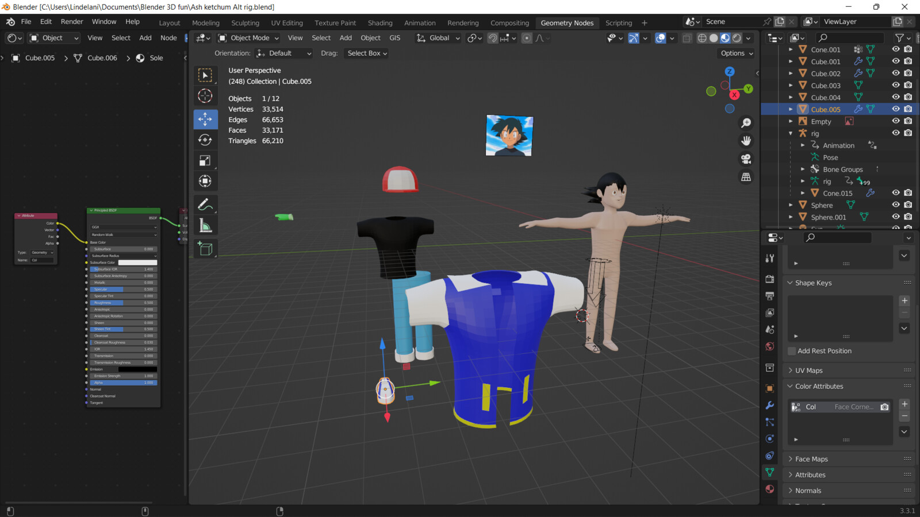920x517 pixels.
Task: Expand the Face Maps panel
Action: (812, 459)
